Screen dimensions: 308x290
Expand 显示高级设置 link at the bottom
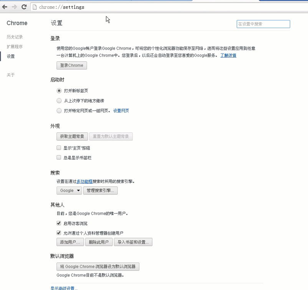pyautogui.click(x=64, y=288)
